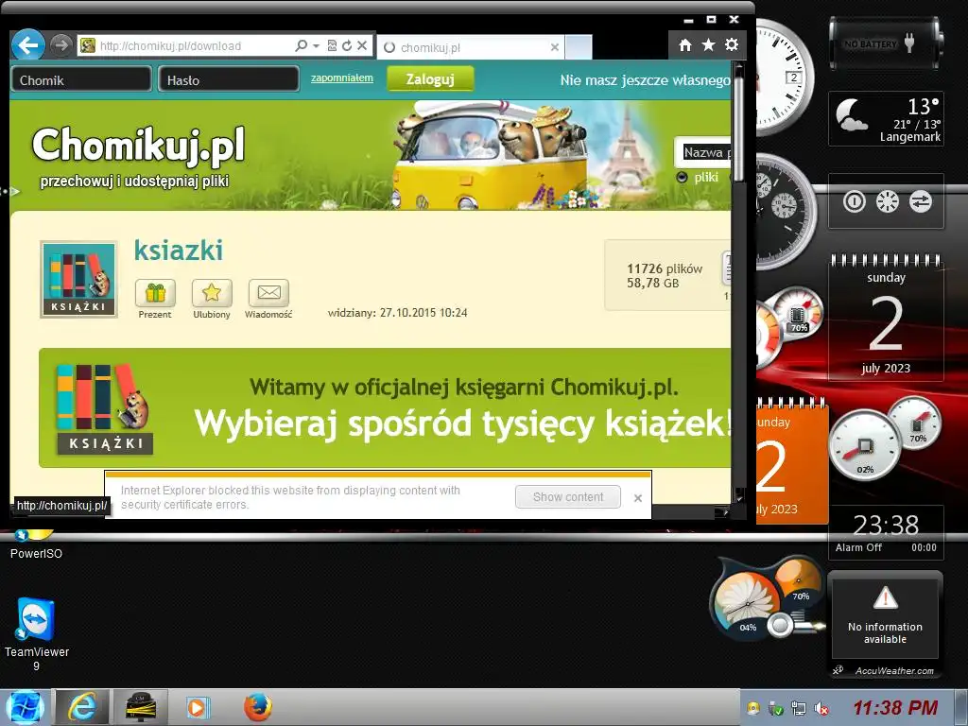Launch Firefox from the taskbar
Viewport: 968px width, 726px height.
(257, 707)
